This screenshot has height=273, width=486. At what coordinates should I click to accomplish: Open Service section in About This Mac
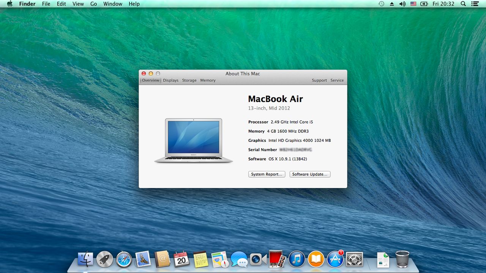tap(337, 80)
